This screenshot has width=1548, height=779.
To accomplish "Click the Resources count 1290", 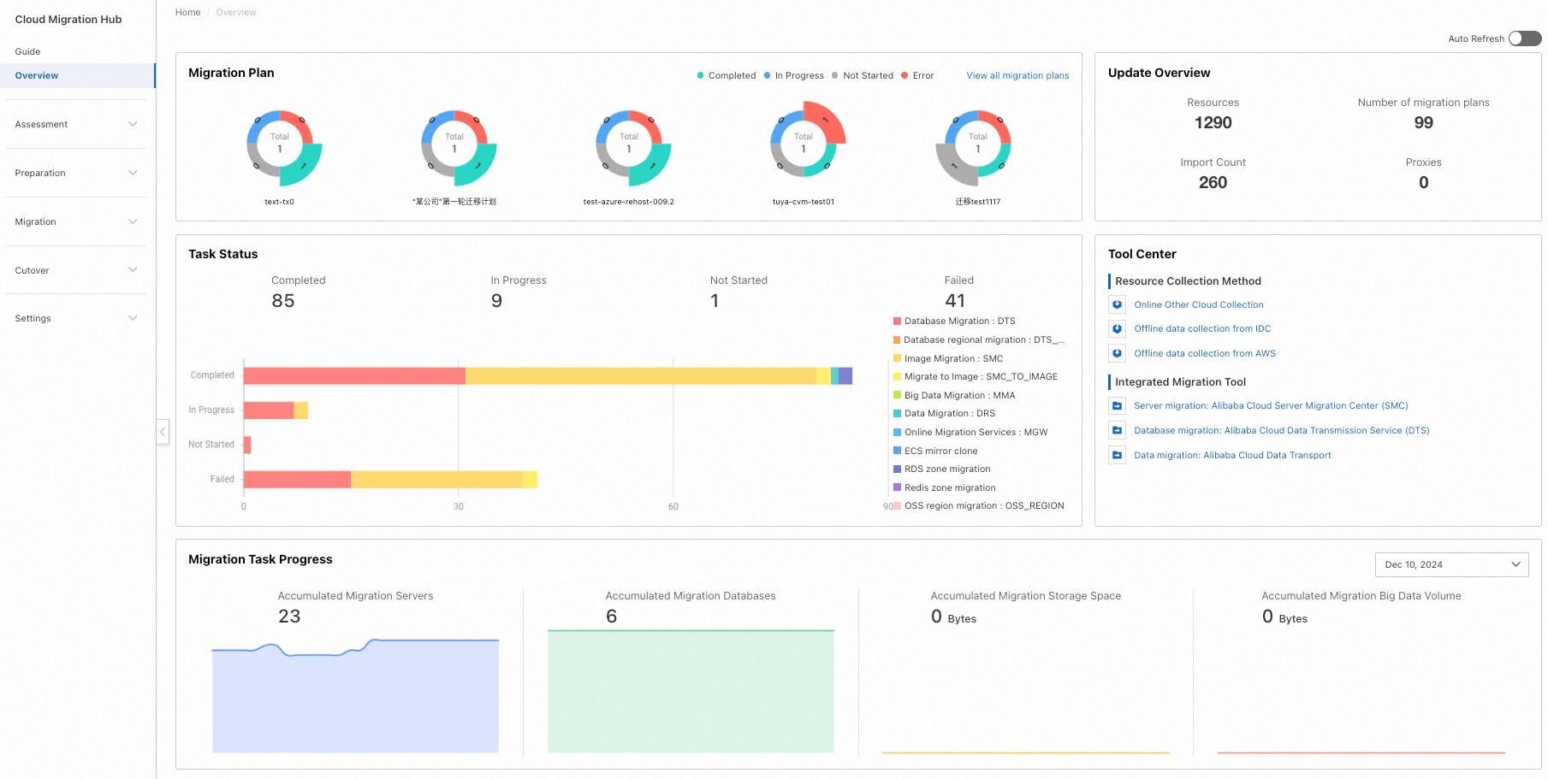I will pos(1213,122).
